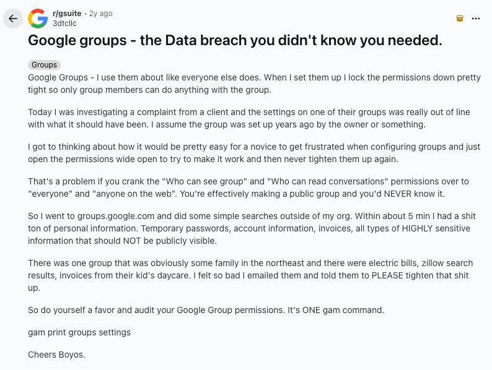Click the 'gam print groups settings' command line
This screenshot has height=370, width=492.
[79, 332]
